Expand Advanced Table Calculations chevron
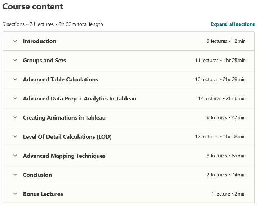The width and height of the screenshot is (257, 206). [x=15, y=79]
